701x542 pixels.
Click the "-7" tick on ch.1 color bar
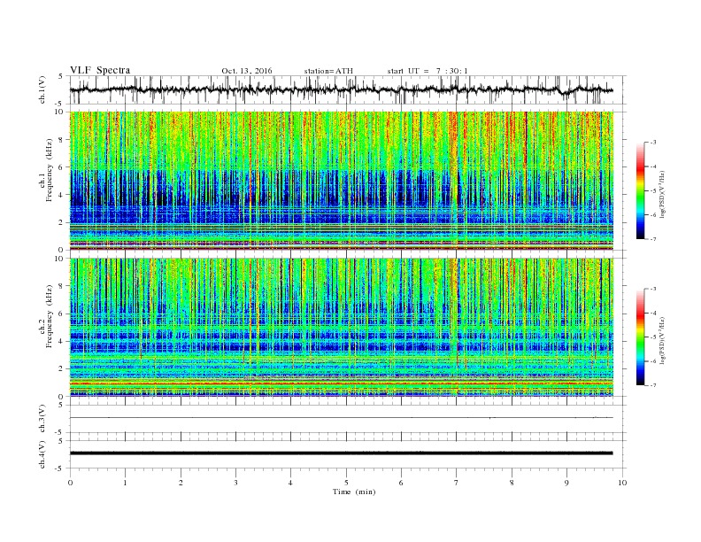point(653,239)
